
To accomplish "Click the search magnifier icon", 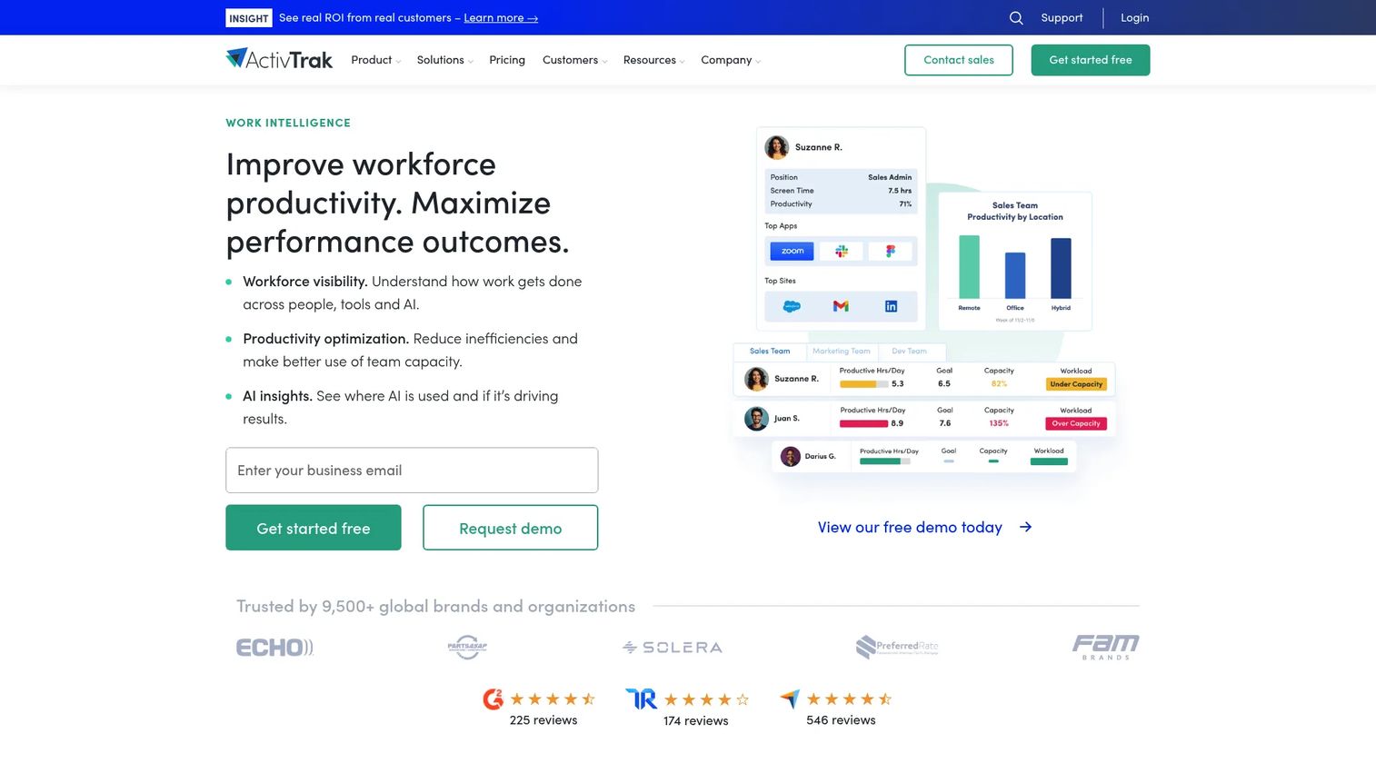I will (x=1016, y=18).
